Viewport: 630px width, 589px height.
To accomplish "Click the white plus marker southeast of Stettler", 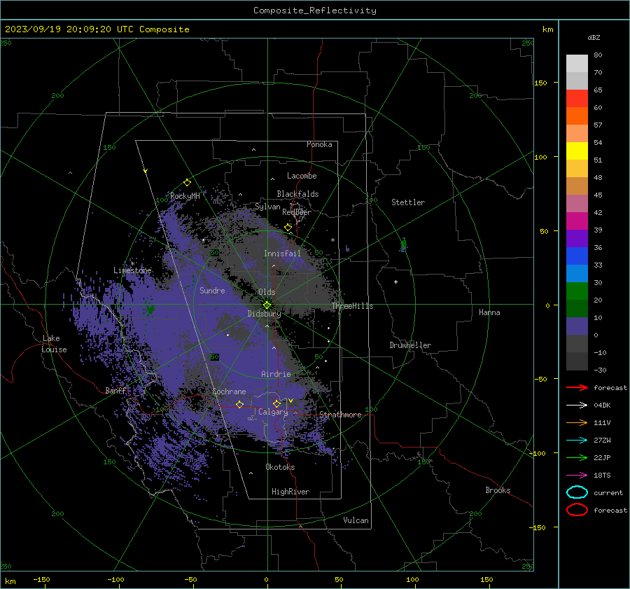I will click(395, 282).
